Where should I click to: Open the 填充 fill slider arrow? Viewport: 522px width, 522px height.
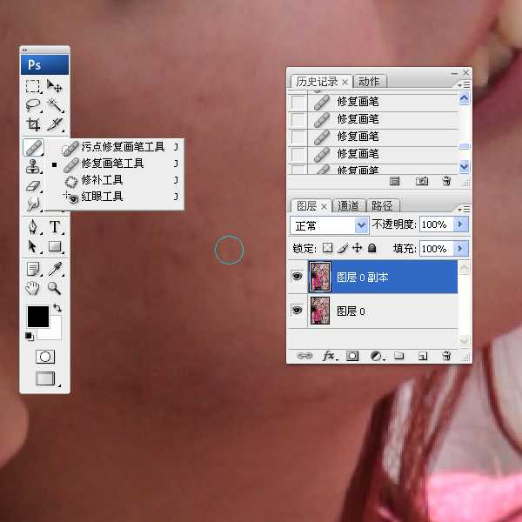pos(461,249)
